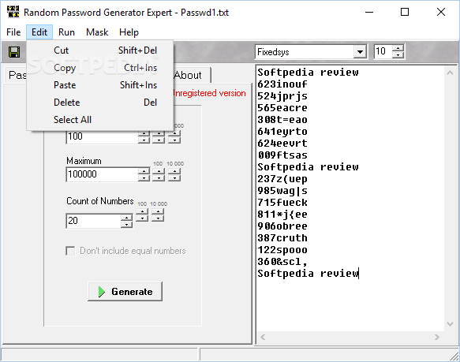Open the Run menu
460x362 pixels.
pos(66,32)
